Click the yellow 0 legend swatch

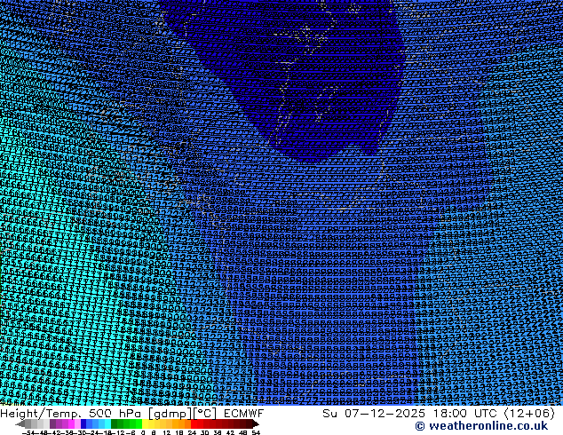145,423
